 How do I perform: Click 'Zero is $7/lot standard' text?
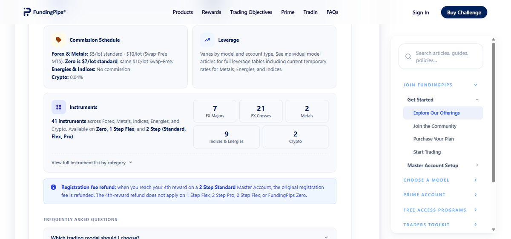tap(91, 62)
